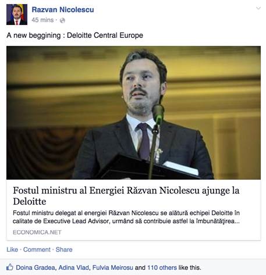This screenshot has width=266, height=275.
Task: Click the article description snippet text
Action: click(x=126, y=217)
